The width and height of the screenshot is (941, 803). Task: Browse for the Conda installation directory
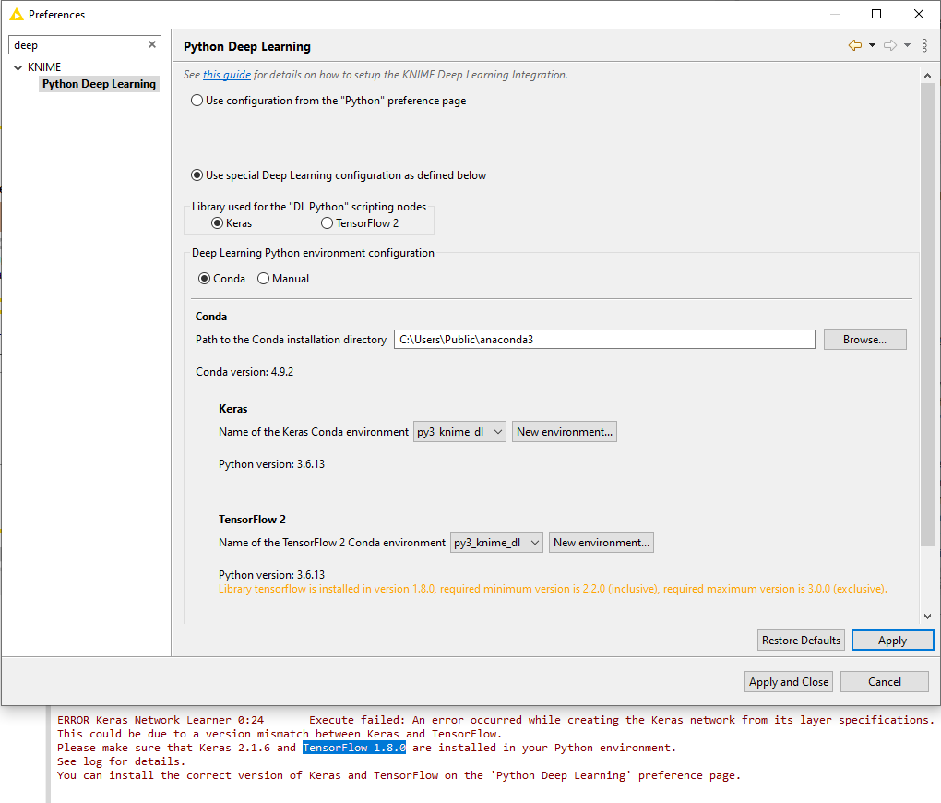pyautogui.click(x=864, y=340)
